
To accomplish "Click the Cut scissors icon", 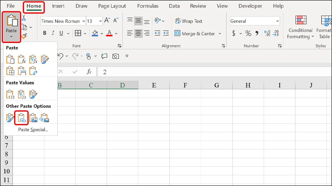I will pyautogui.click(x=24, y=18).
